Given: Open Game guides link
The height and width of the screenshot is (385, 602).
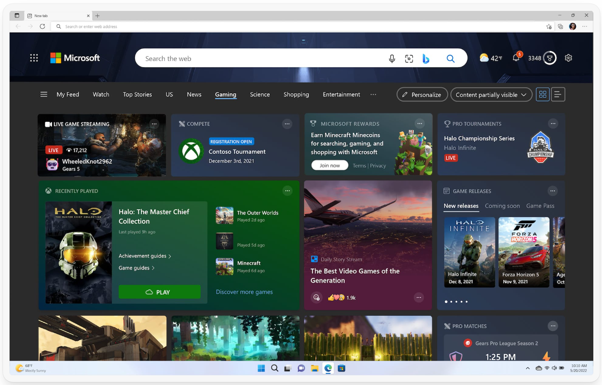Looking at the screenshot, I should [x=137, y=268].
